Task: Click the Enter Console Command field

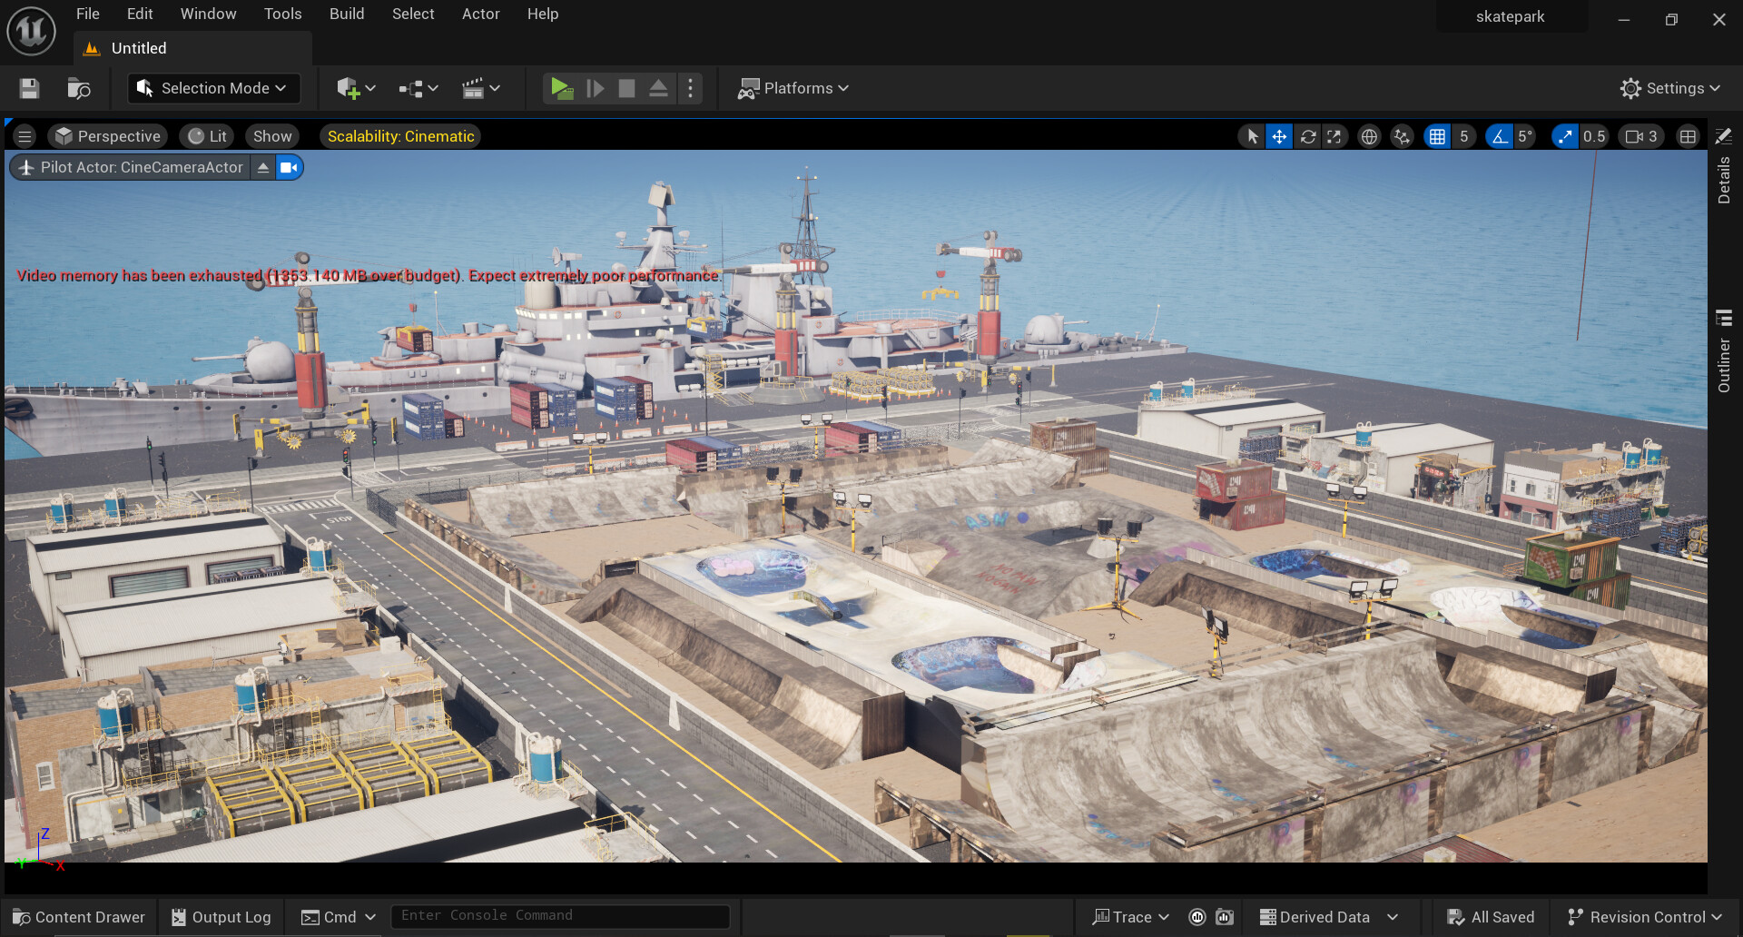Action: (x=559, y=916)
